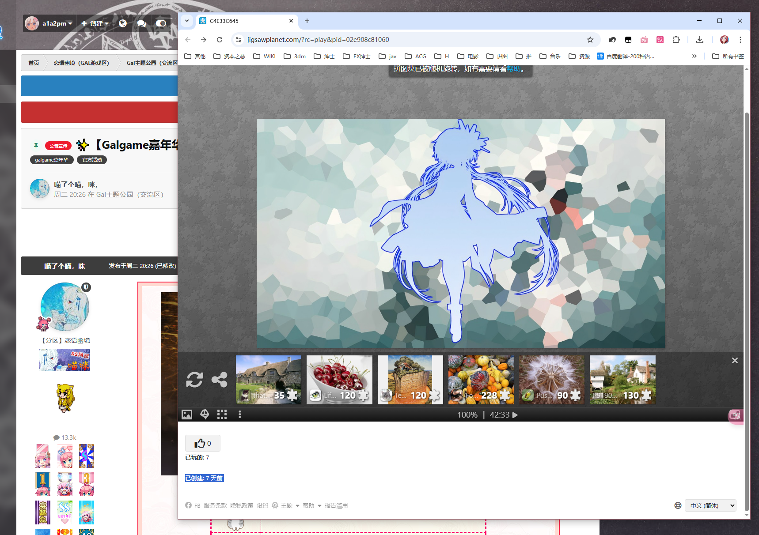This screenshot has width=759, height=535.
Task: Open the 创建 create dropdown in forum
Action: point(95,23)
